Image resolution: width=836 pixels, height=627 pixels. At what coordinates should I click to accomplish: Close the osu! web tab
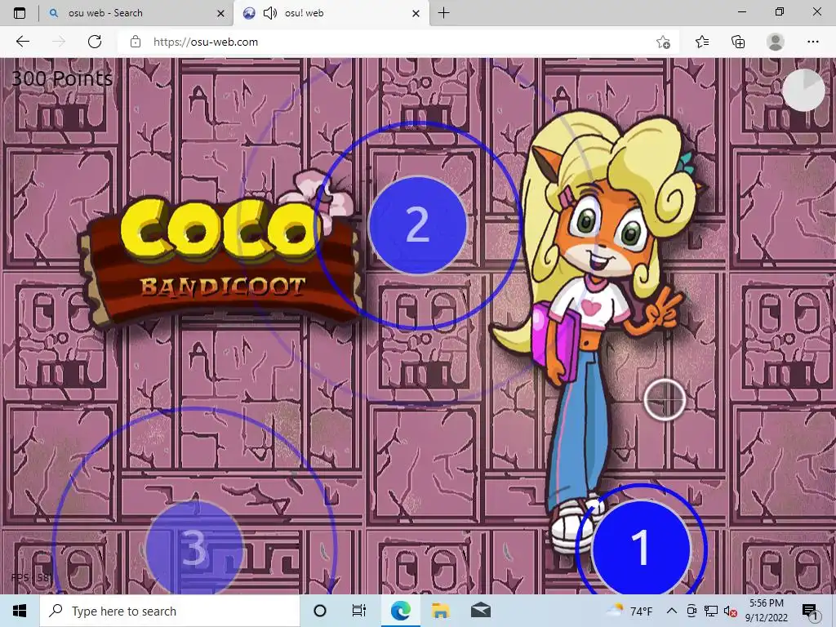416,13
